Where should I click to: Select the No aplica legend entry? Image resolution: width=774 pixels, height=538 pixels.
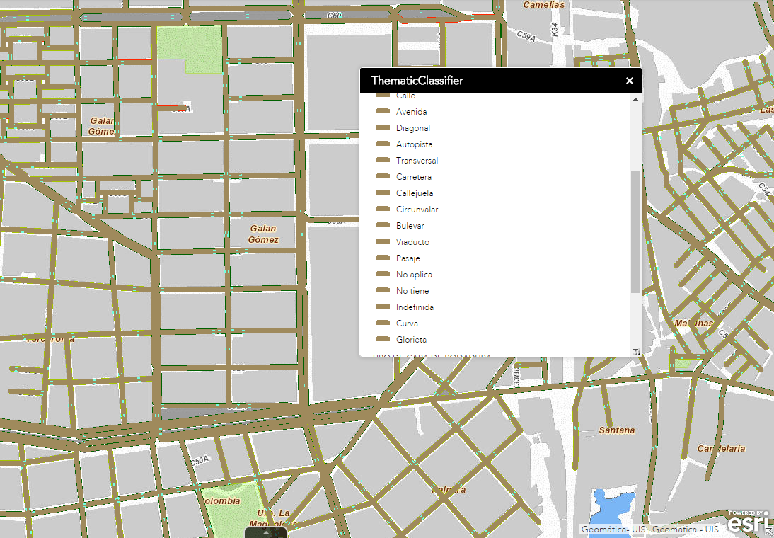click(x=414, y=275)
